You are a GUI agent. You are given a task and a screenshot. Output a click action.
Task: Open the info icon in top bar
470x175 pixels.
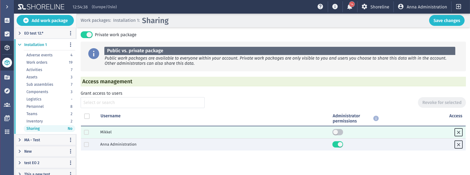point(335,7)
